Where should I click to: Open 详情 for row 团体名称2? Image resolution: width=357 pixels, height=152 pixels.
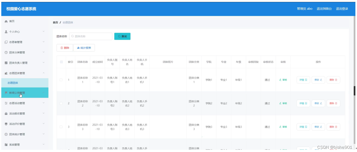(303, 104)
